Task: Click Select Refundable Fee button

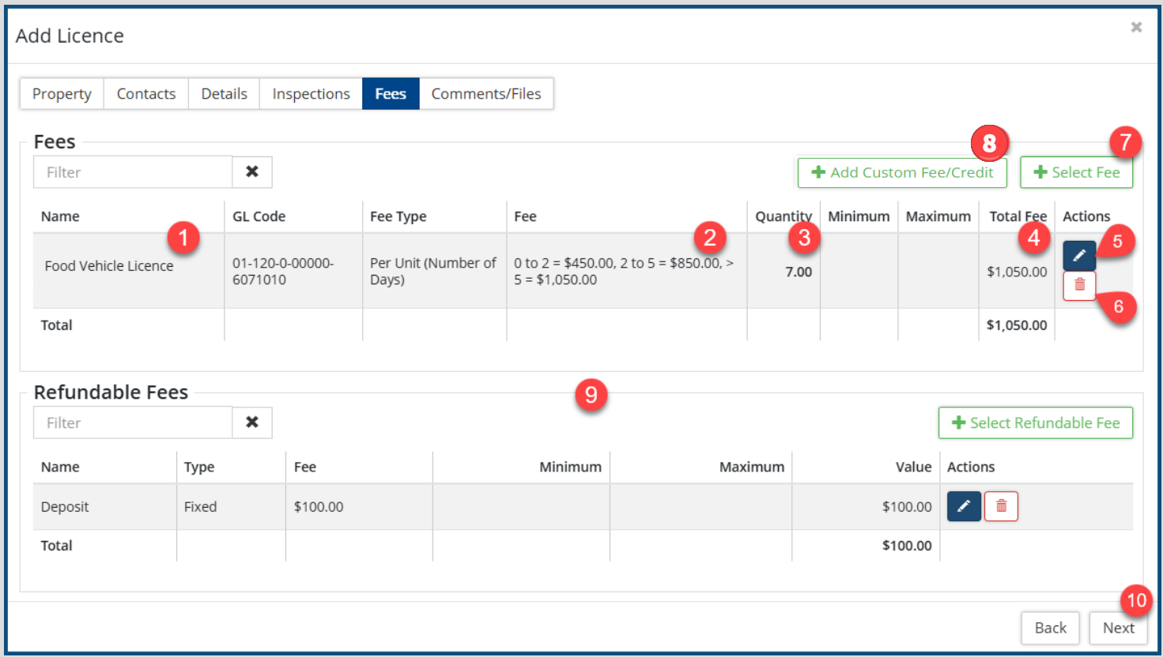Action: [x=1035, y=423]
